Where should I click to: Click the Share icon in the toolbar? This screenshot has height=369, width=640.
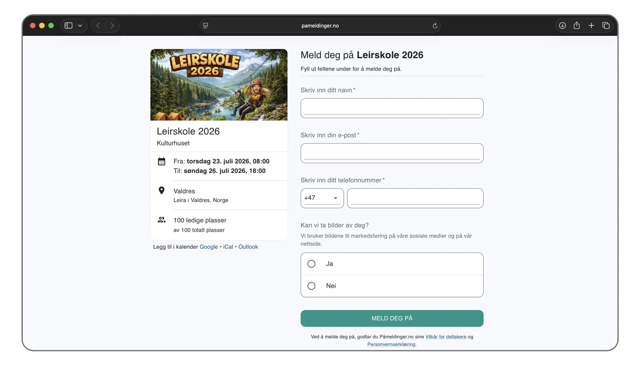click(577, 25)
